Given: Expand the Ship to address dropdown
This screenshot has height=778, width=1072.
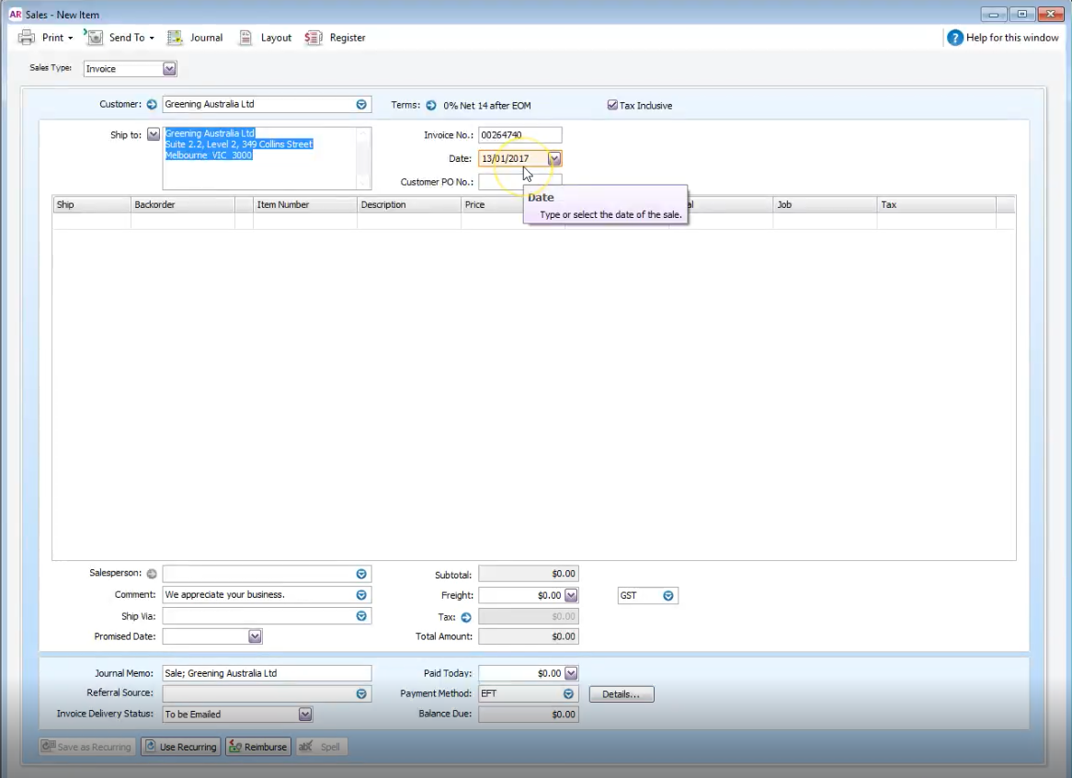Looking at the screenshot, I should pyautogui.click(x=154, y=134).
